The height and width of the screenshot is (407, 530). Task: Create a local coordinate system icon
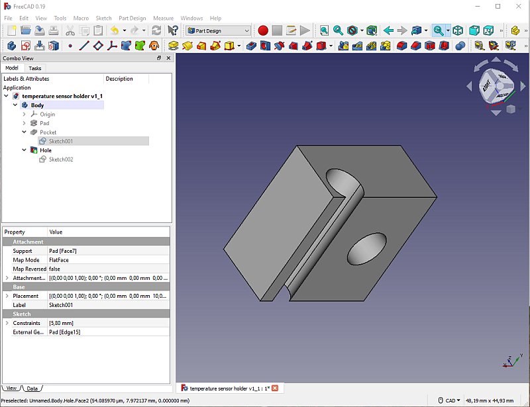(x=112, y=46)
